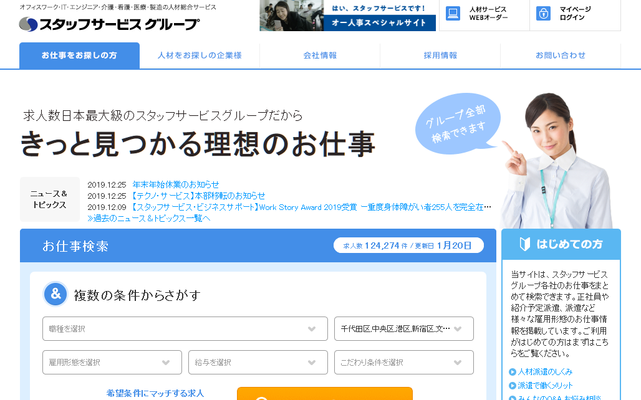
Task: Open the 採用情報 tab
Action: [x=440, y=55]
